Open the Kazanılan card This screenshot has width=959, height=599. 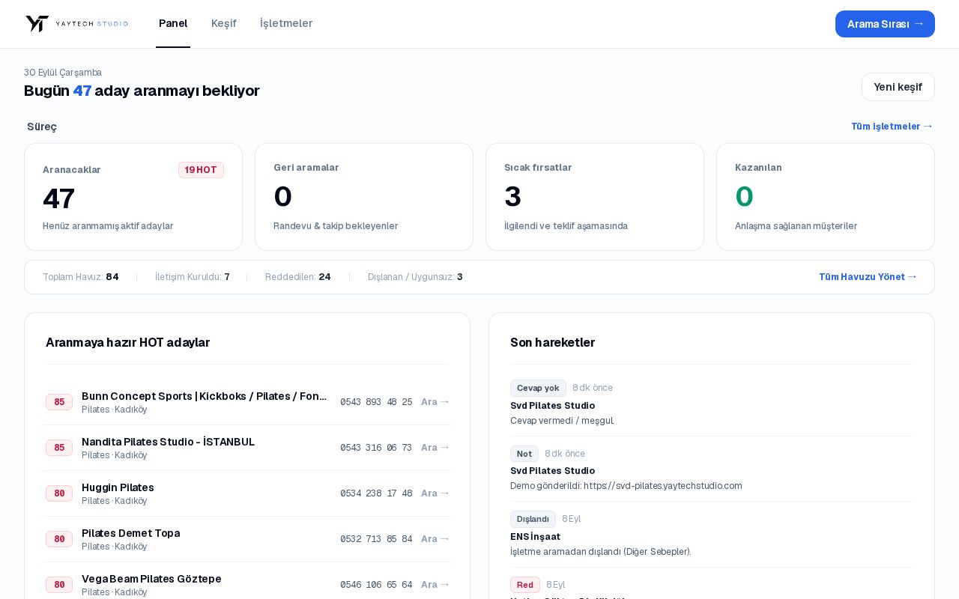(826, 197)
